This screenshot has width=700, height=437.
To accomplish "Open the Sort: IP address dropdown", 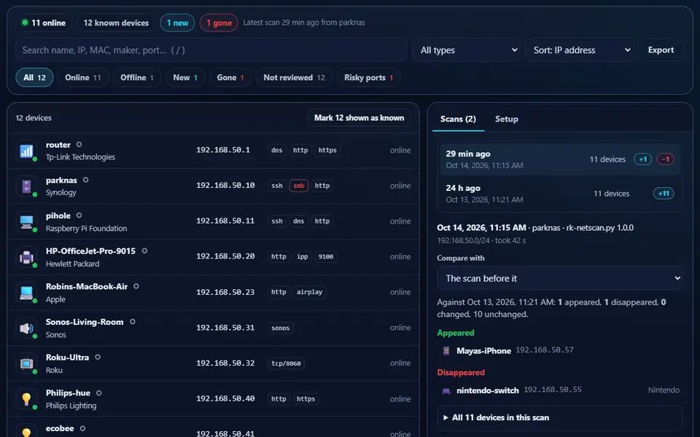I will coord(580,50).
